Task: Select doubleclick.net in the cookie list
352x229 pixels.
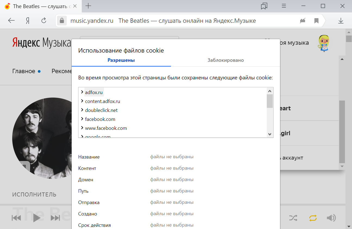Action: [x=101, y=110]
